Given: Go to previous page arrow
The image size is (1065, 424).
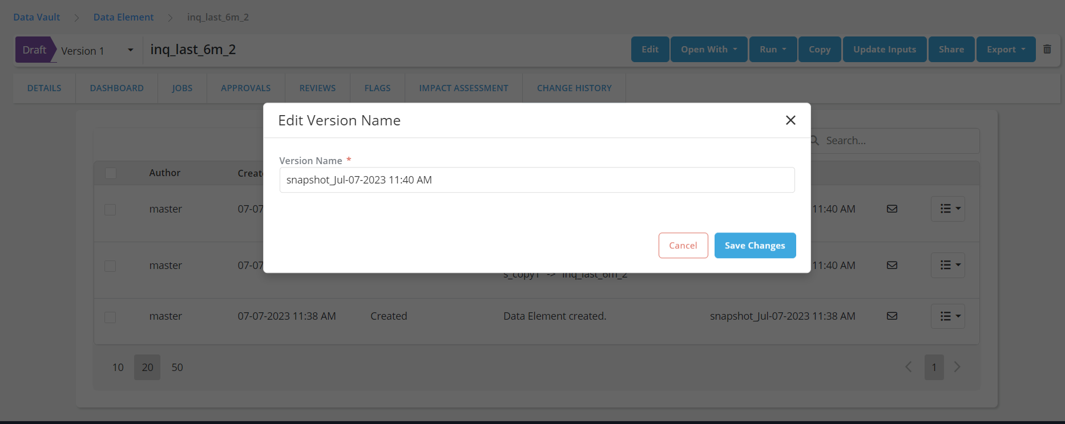Looking at the screenshot, I should tap(909, 367).
